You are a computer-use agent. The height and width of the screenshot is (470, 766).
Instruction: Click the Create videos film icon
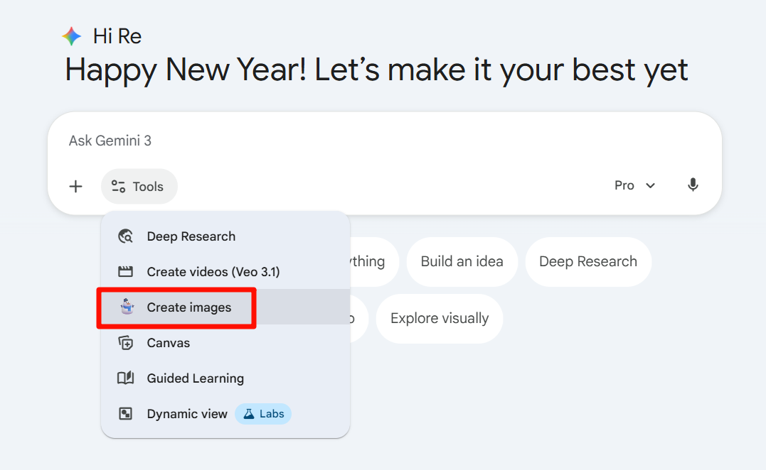click(x=126, y=272)
